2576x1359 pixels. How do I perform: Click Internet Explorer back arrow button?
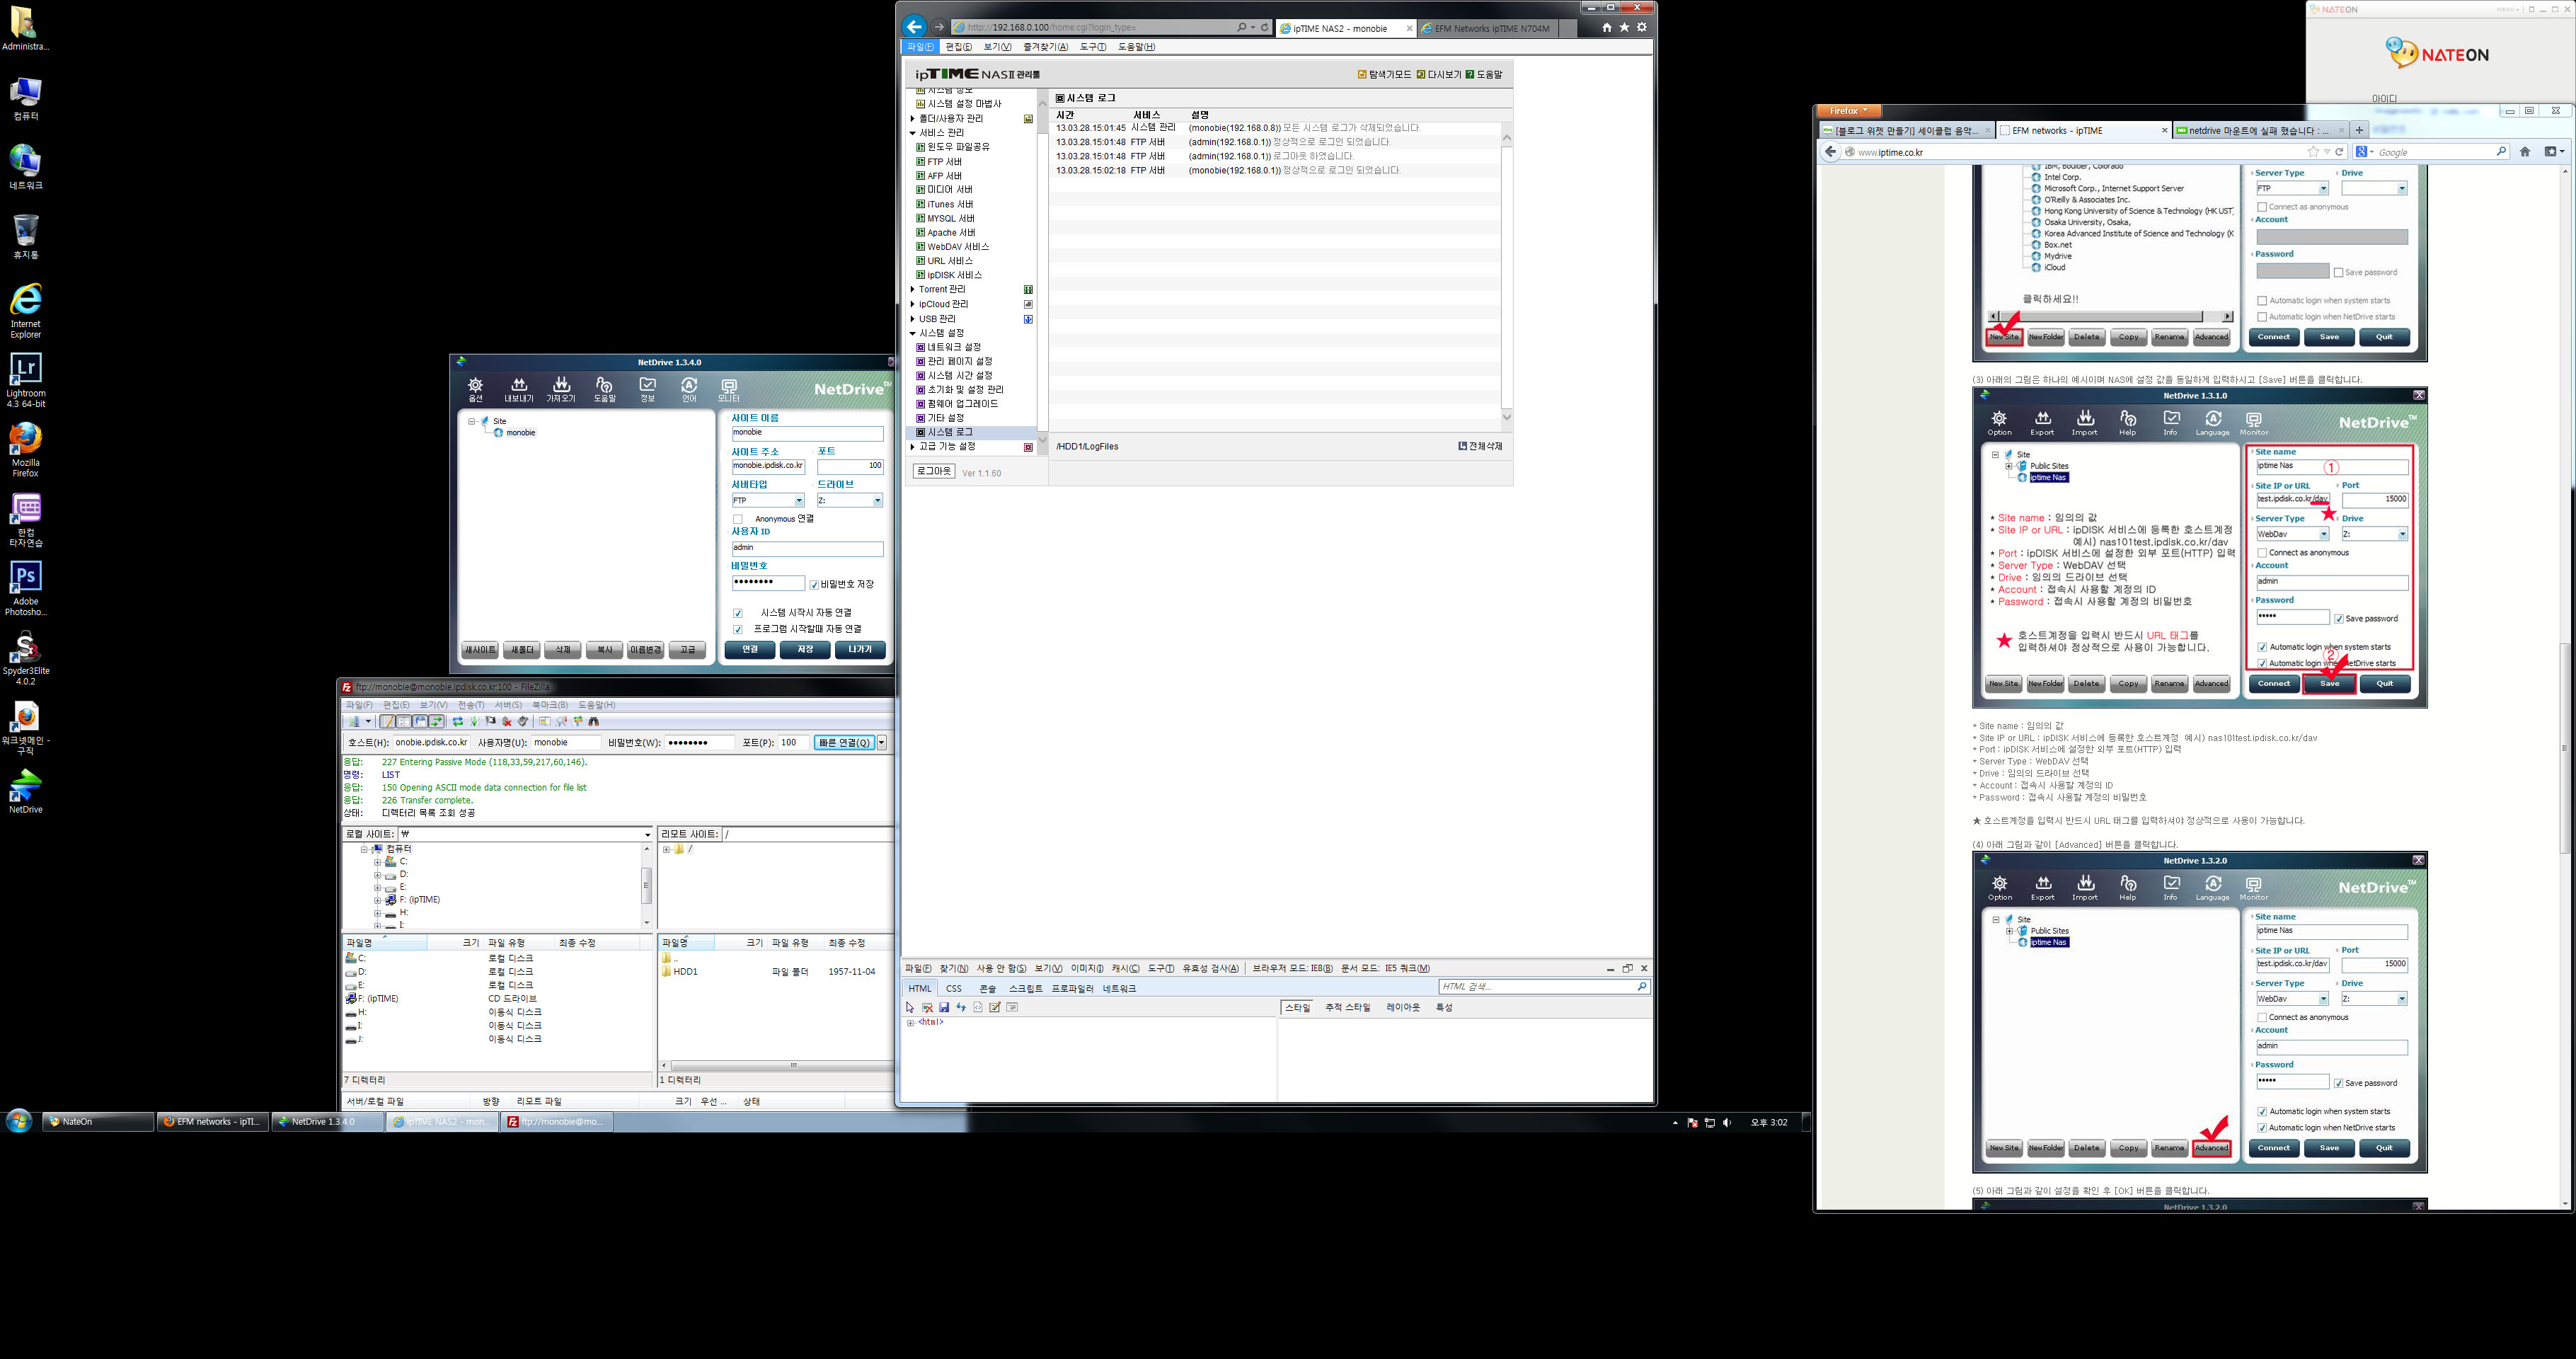[x=913, y=27]
